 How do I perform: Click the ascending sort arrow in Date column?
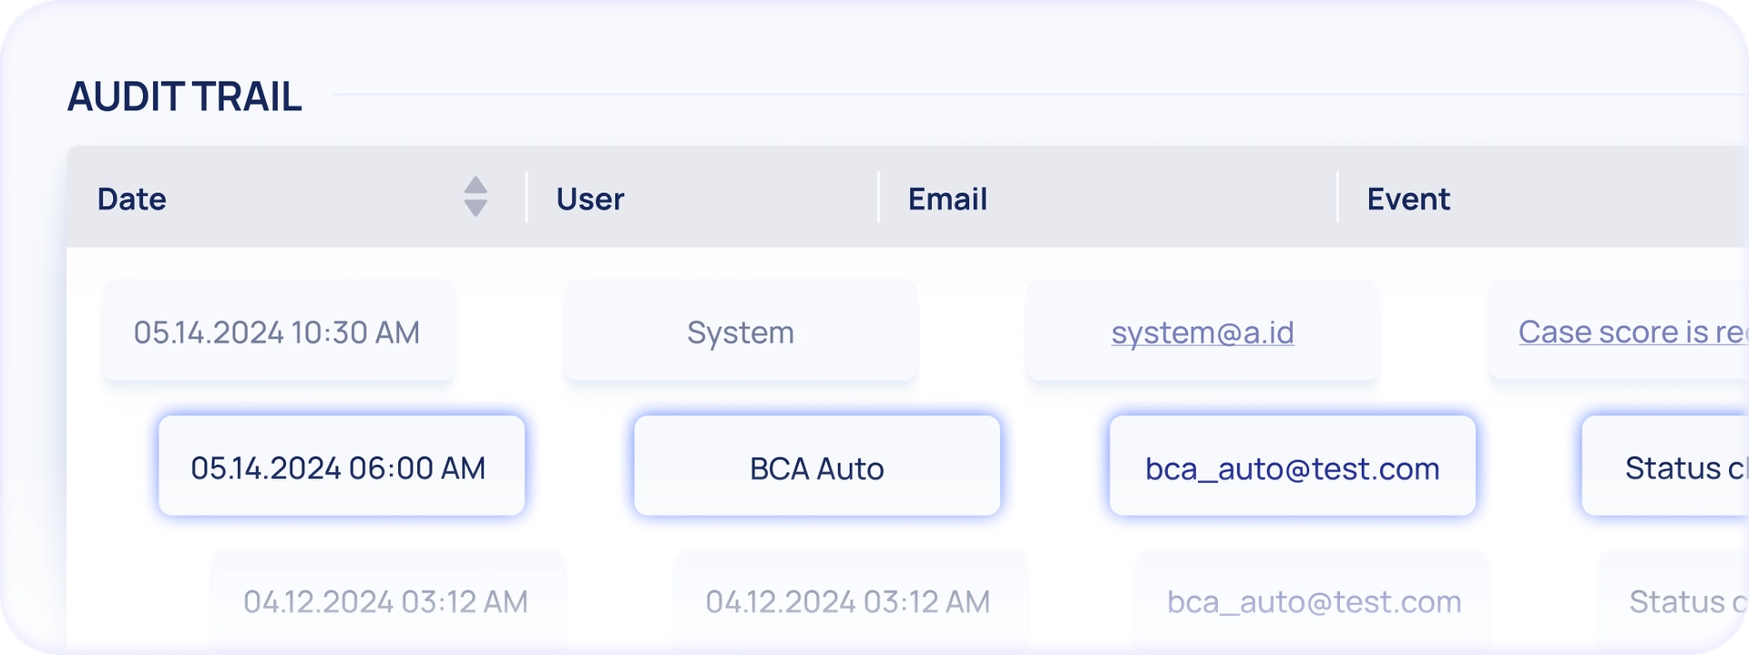(x=476, y=185)
